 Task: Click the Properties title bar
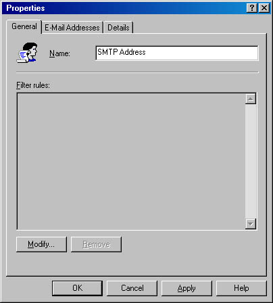[x=124, y=8]
